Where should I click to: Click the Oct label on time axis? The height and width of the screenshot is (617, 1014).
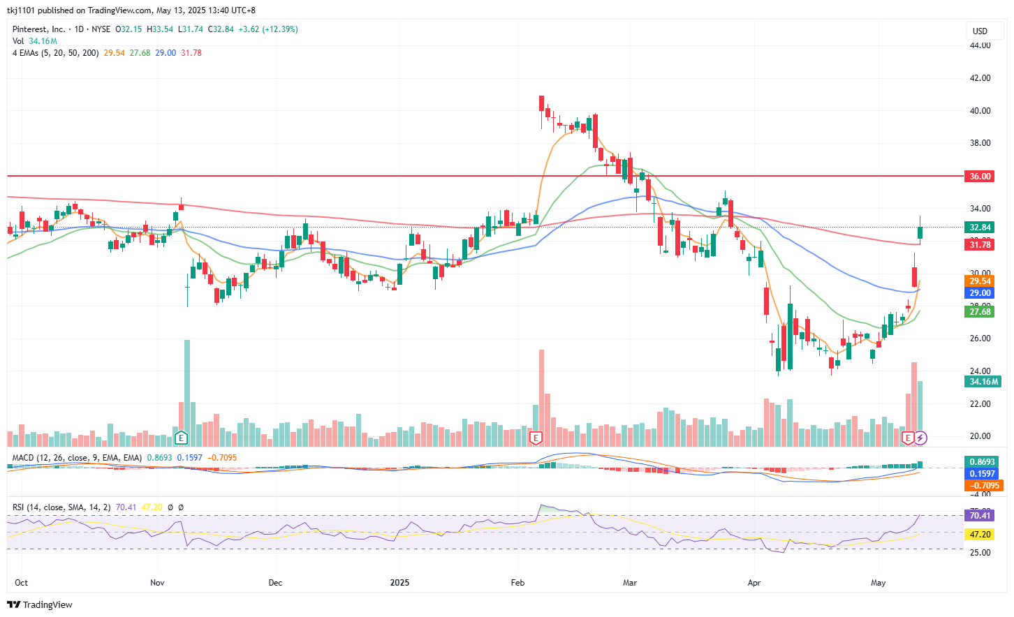(22, 582)
